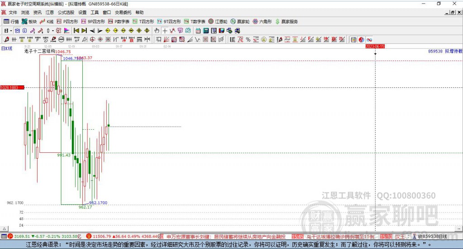Click the 1028.1883 red price tag

tap(12, 88)
